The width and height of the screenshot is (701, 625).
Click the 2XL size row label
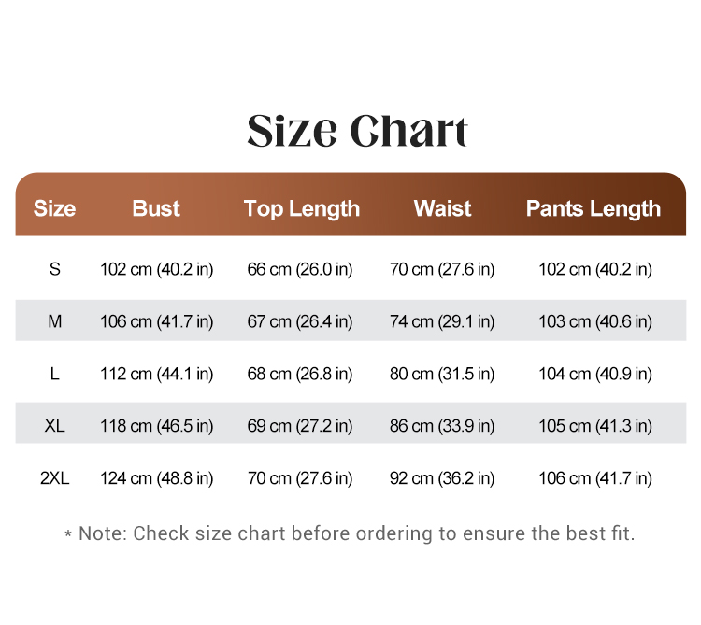[54, 478]
